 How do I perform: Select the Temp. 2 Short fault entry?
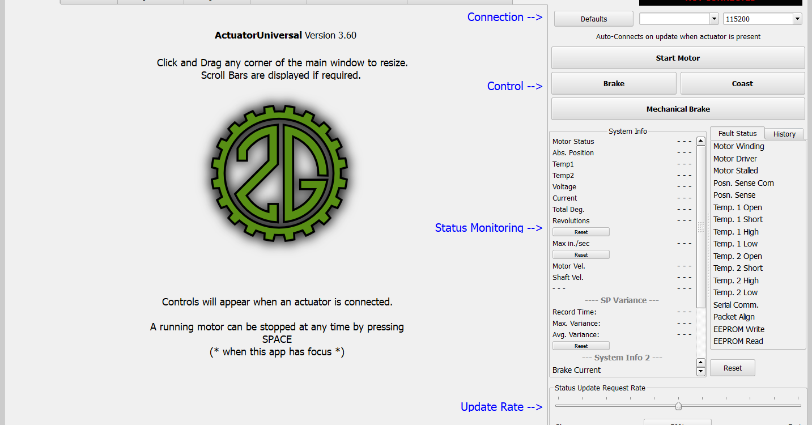(738, 268)
